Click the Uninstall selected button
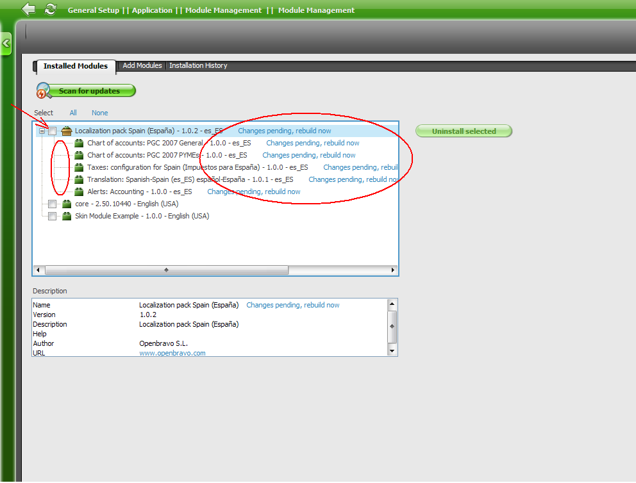 [x=464, y=131]
